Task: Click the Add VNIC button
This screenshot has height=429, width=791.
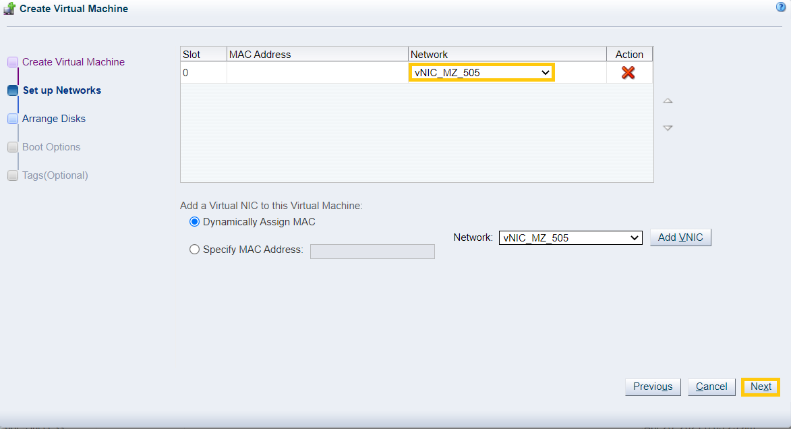Action: coord(680,237)
